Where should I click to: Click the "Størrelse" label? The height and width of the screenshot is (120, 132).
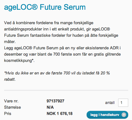click(x=13, y=107)
